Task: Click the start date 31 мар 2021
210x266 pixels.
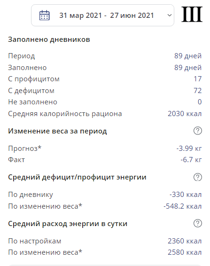Action: click(80, 16)
